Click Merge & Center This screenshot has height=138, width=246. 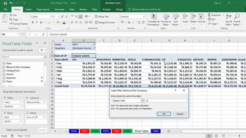pyautogui.click(x=105, y=23)
